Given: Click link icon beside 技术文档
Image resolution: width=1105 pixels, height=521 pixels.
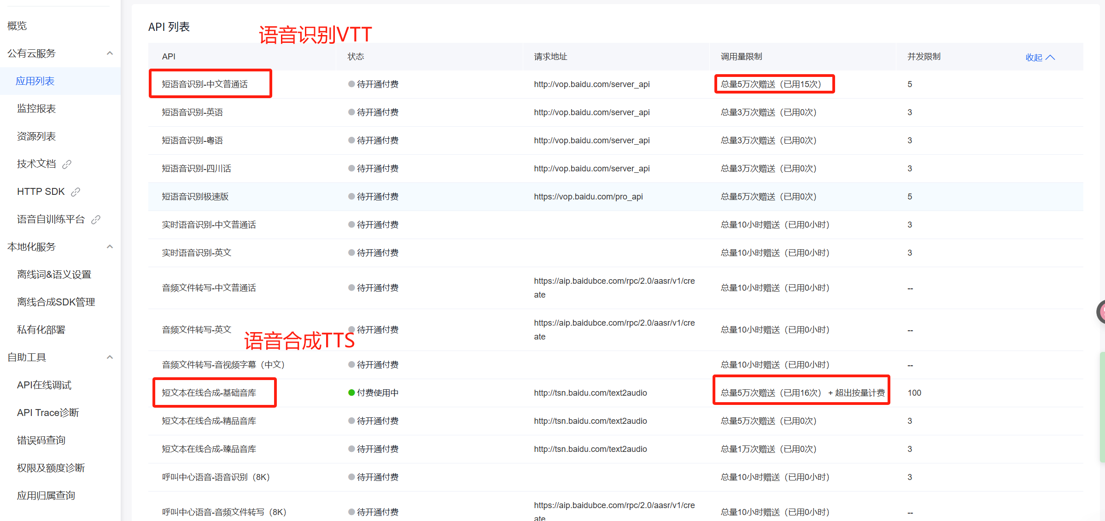Looking at the screenshot, I should [67, 164].
